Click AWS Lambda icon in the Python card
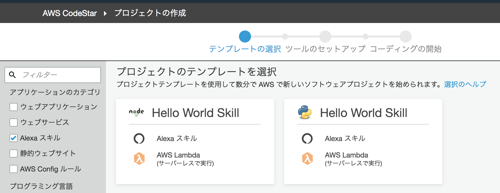This screenshot has width=500, height=193. (307, 158)
